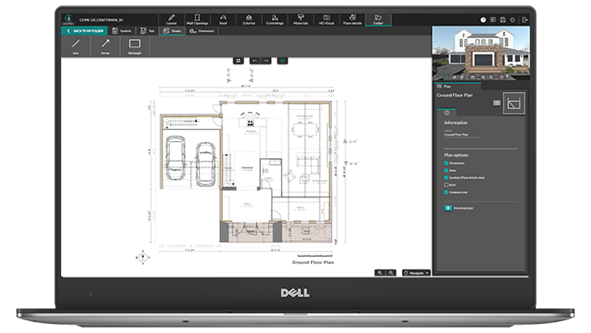
Task: Switch to the Symbols tab
Action: [122, 31]
